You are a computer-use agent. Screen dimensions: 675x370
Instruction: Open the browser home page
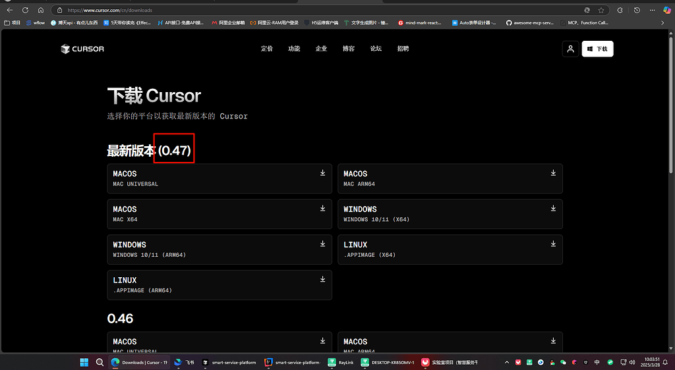(40, 10)
